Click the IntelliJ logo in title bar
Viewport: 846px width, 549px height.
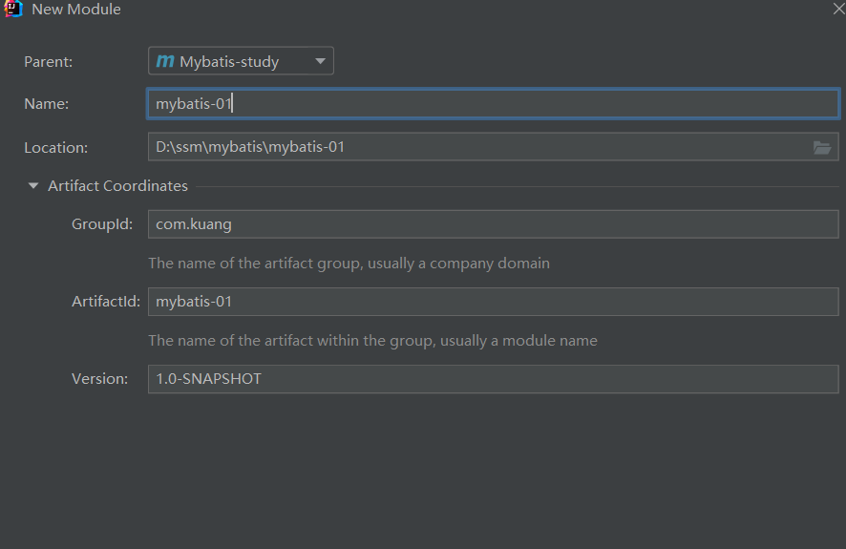(x=13, y=9)
